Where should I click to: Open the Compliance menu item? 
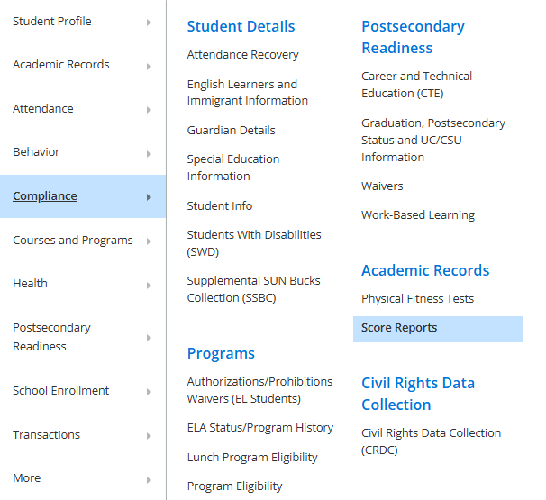[x=45, y=196]
